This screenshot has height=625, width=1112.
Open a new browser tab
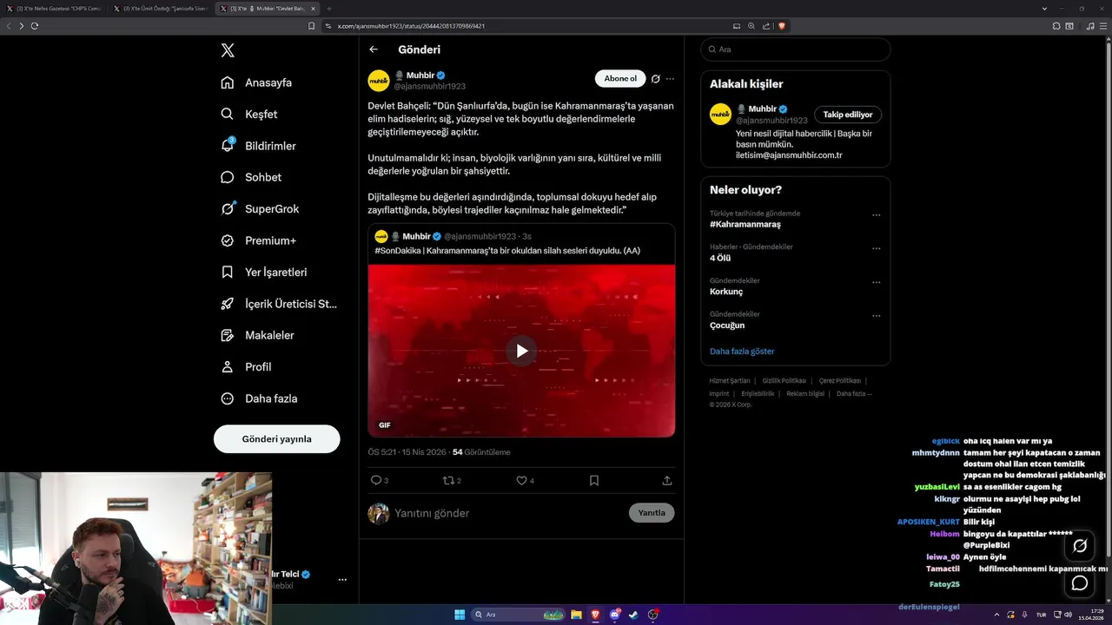coord(329,8)
